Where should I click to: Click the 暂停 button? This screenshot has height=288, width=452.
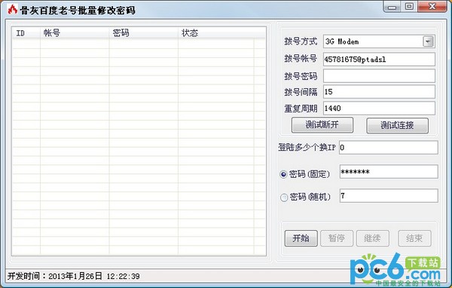point(337,238)
